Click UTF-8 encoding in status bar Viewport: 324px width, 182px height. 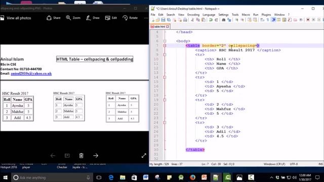tap(294, 164)
